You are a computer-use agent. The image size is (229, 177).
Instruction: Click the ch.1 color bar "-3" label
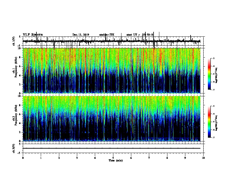(x=213, y=58)
